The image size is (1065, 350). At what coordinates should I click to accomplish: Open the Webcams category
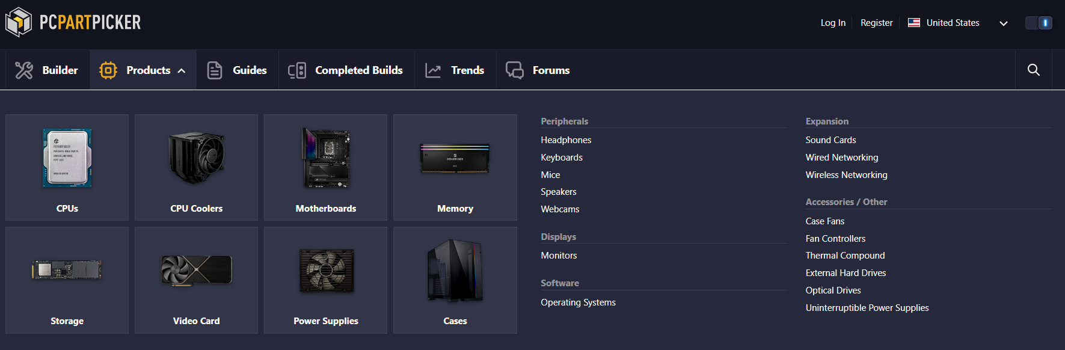[x=560, y=209]
